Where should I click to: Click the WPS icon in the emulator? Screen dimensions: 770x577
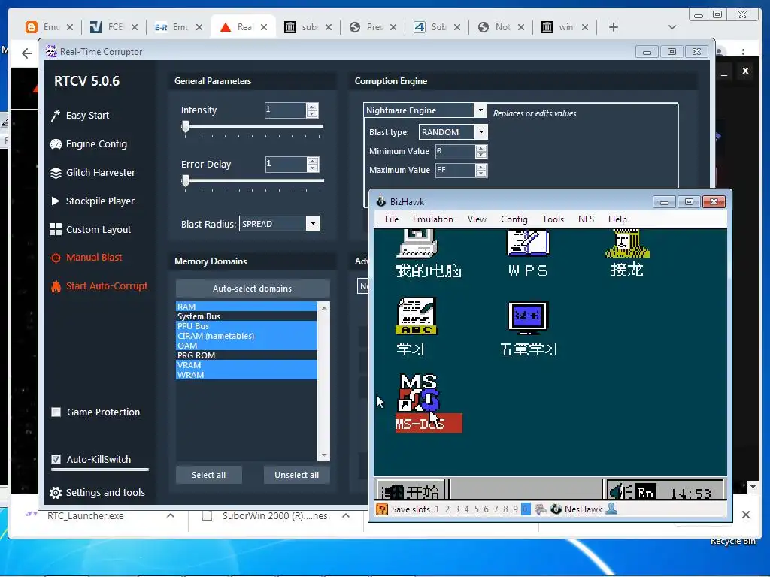click(528, 243)
